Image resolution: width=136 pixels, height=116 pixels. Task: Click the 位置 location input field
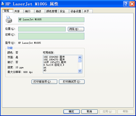click(42, 29)
